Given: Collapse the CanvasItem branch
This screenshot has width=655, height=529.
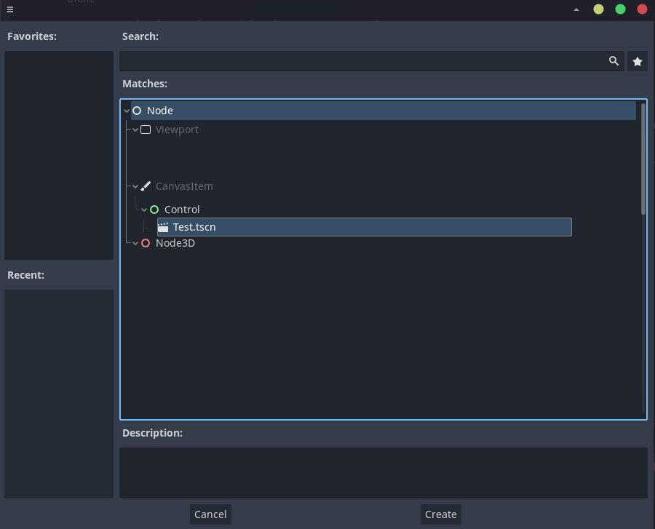Looking at the screenshot, I should pos(135,186).
